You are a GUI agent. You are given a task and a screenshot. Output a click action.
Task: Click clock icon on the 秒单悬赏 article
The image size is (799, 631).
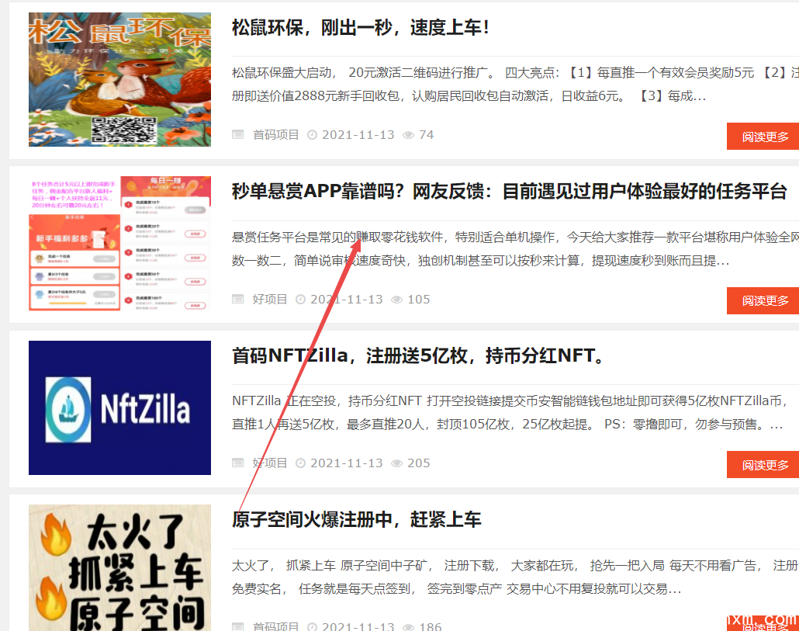tap(301, 299)
